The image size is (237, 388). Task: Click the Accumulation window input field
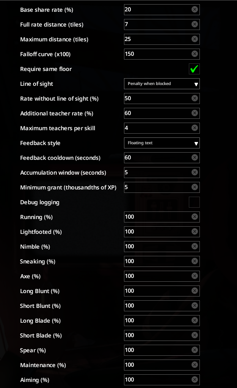162,172
